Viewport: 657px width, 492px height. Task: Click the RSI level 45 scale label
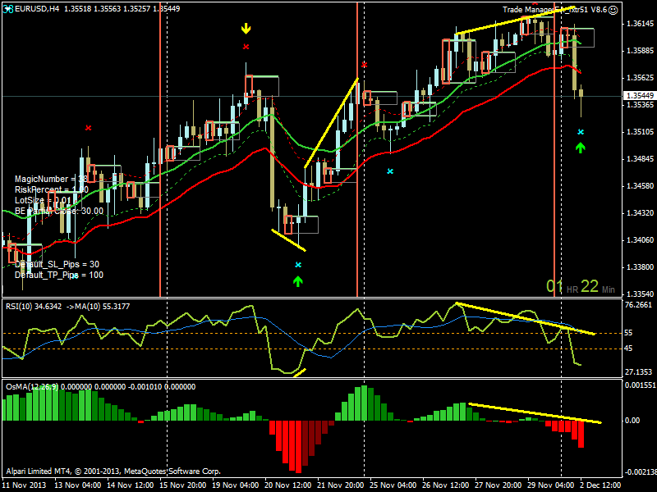pos(628,348)
